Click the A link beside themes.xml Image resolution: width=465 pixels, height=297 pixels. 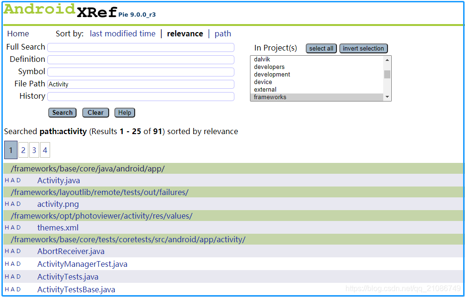point(12,228)
